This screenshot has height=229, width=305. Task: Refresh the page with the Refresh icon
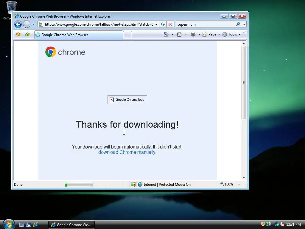point(163,24)
